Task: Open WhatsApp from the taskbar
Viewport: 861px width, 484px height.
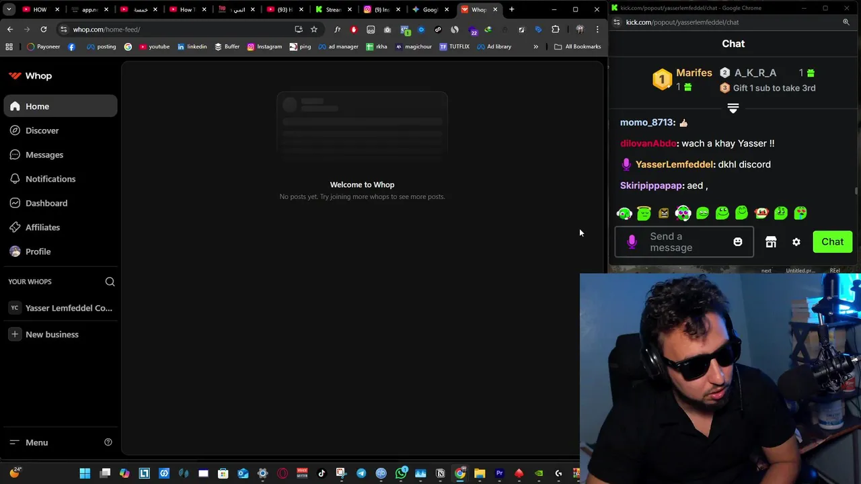Action: [401, 473]
